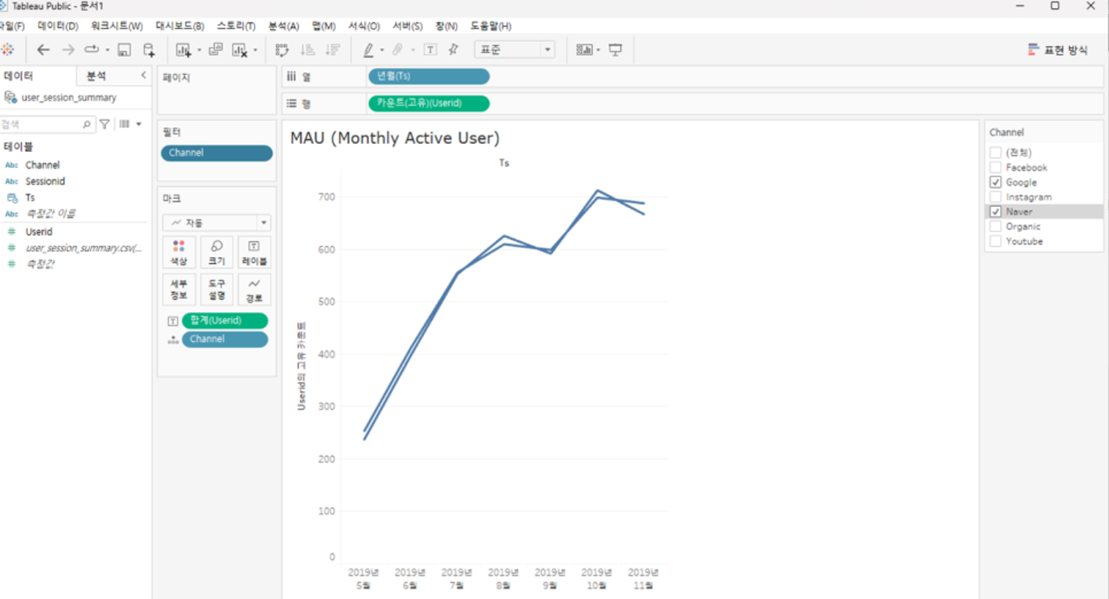Click the save icon in toolbar
This screenshot has width=1109, height=599.
pyautogui.click(x=124, y=50)
